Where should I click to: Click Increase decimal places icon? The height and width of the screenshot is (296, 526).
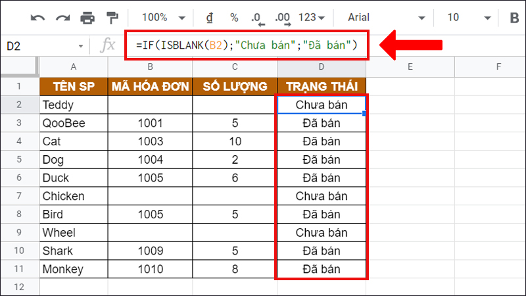pos(283,18)
